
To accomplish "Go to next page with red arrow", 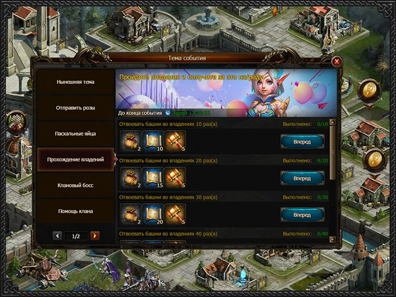I will coord(94,236).
